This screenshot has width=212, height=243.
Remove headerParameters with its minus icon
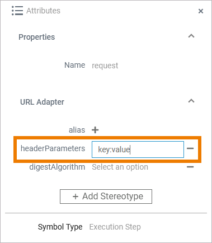[190, 148]
